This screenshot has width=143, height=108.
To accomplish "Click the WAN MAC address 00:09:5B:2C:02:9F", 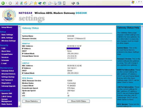I will coord(74,46).
